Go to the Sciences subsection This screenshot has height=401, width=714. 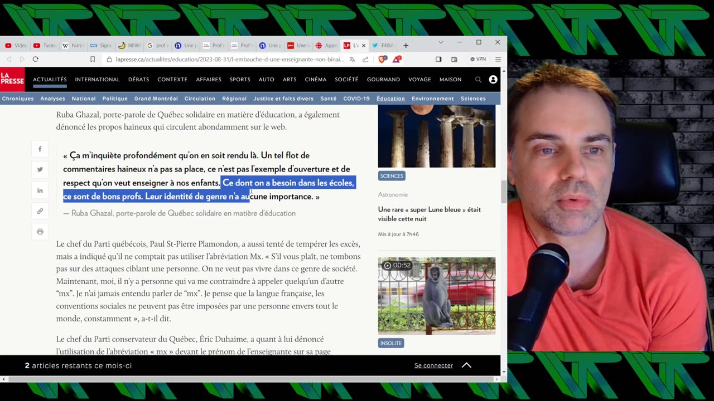[473, 99]
